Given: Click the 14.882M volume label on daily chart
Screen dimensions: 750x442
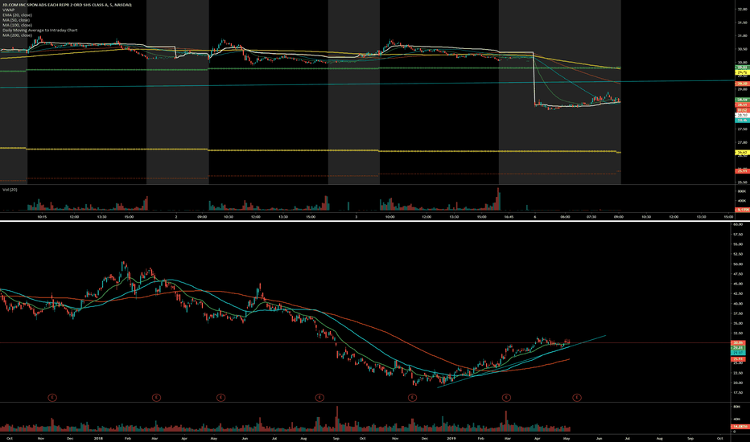Looking at the screenshot, I should pos(739,426).
